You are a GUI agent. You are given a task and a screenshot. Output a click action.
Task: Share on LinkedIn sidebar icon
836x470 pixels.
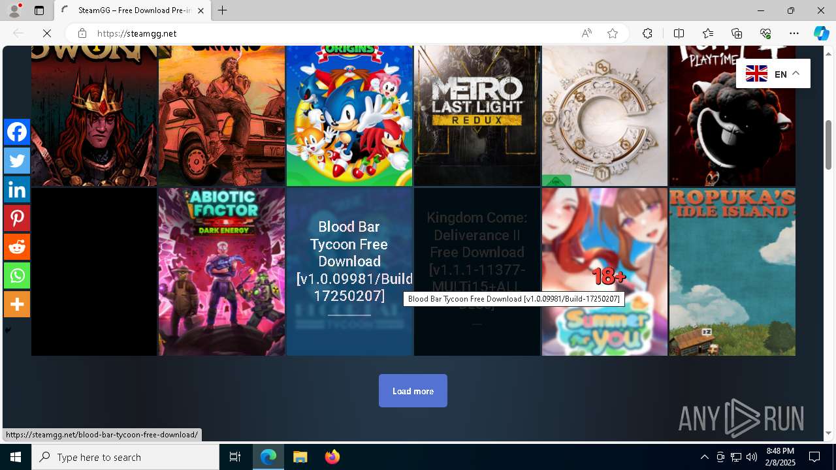click(x=17, y=189)
